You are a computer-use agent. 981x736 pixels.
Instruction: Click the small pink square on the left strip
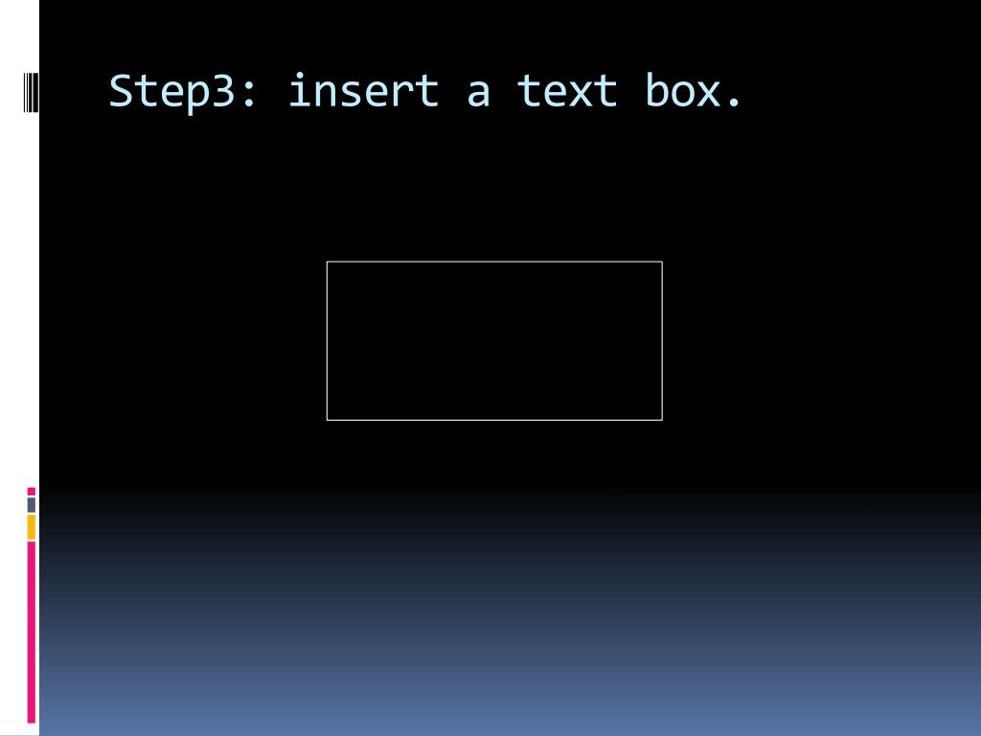click(32, 492)
